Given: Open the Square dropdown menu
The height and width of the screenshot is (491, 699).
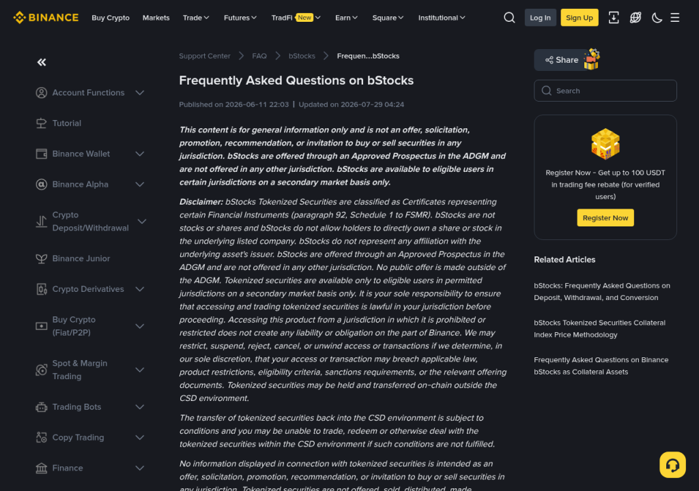Looking at the screenshot, I should pos(388,18).
